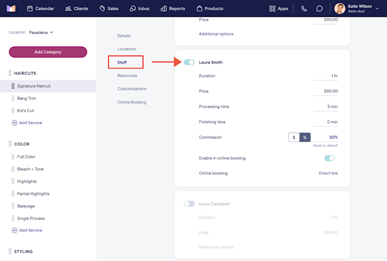Edit Commission 20% value field
Viewport: 387px width, 261px height.
point(326,137)
